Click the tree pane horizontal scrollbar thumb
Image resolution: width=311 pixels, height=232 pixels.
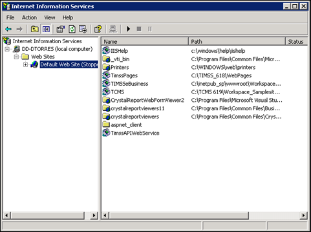(x=47, y=215)
